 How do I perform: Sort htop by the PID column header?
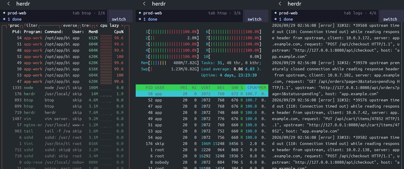(x=149, y=88)
